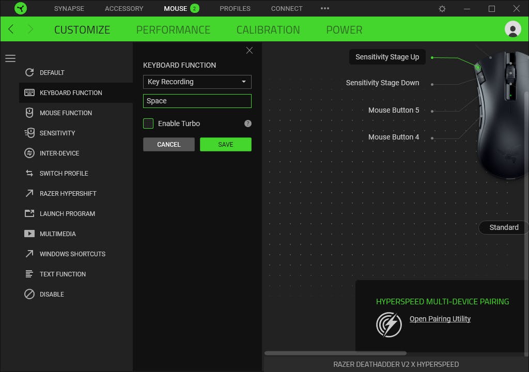Select the Mouse Button 4 label
529x372 pixels.
tap(393, 137)
